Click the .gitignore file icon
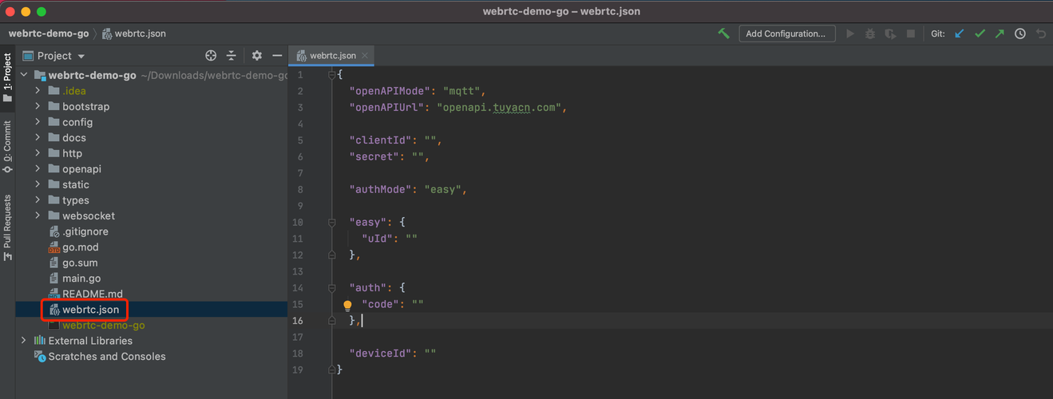 [54, 231]
